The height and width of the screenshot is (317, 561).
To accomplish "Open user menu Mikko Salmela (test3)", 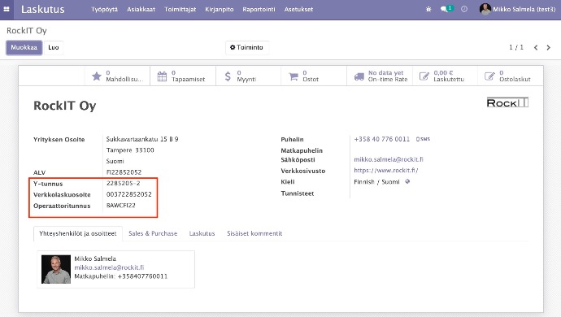I will (517, 9).
